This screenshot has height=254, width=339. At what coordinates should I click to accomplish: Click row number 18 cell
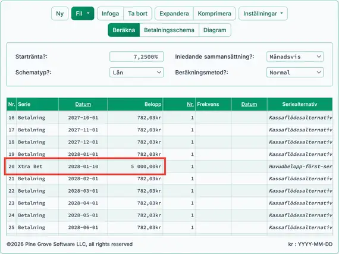coord(11,142)
